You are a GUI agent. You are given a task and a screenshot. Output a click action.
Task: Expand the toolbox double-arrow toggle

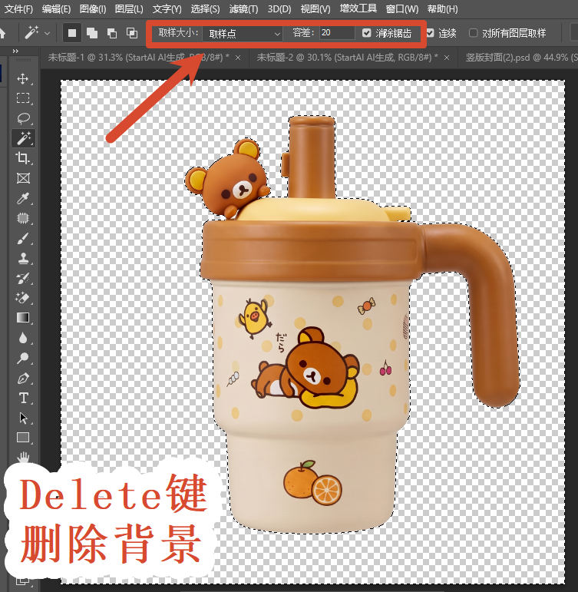[x=15, y=51]
